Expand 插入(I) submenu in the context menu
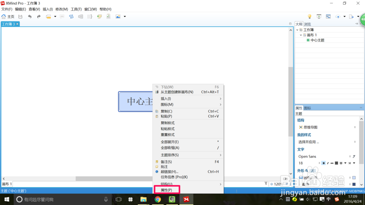The image size is (365, 205). point(188,99)
